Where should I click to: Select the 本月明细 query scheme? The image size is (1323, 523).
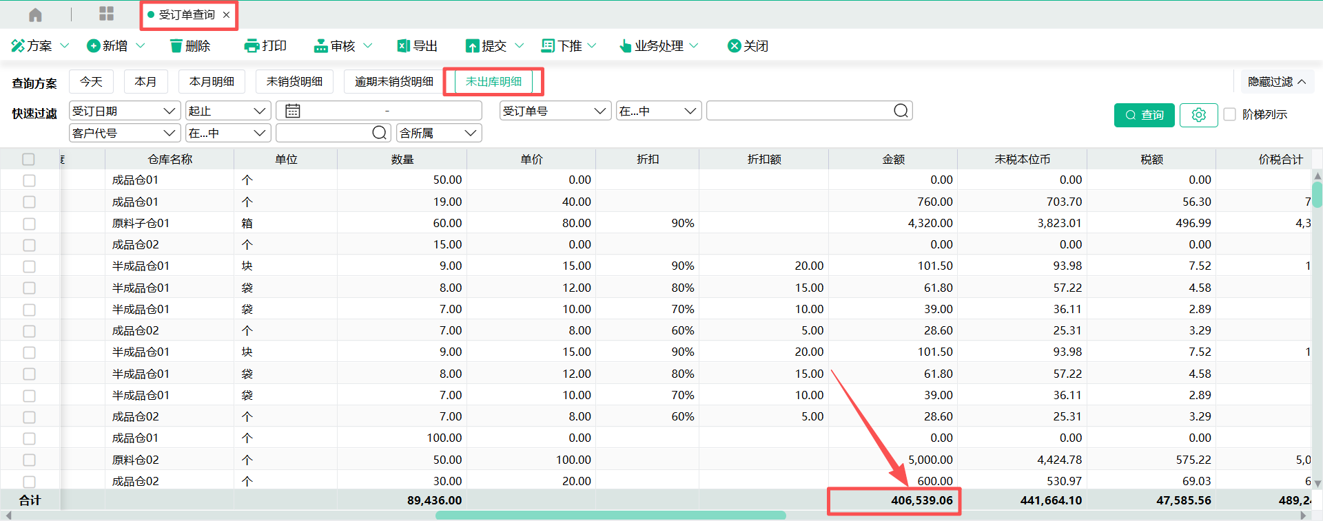[x=212, y=82]
